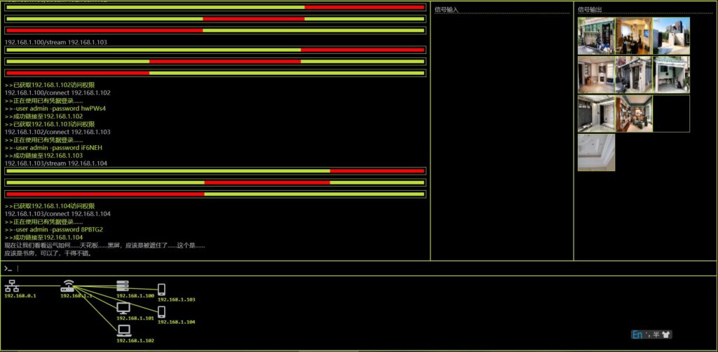Select the Wi-Fi router node icon
The height and width of the screenshot is (352, 718).
(68, 285)
